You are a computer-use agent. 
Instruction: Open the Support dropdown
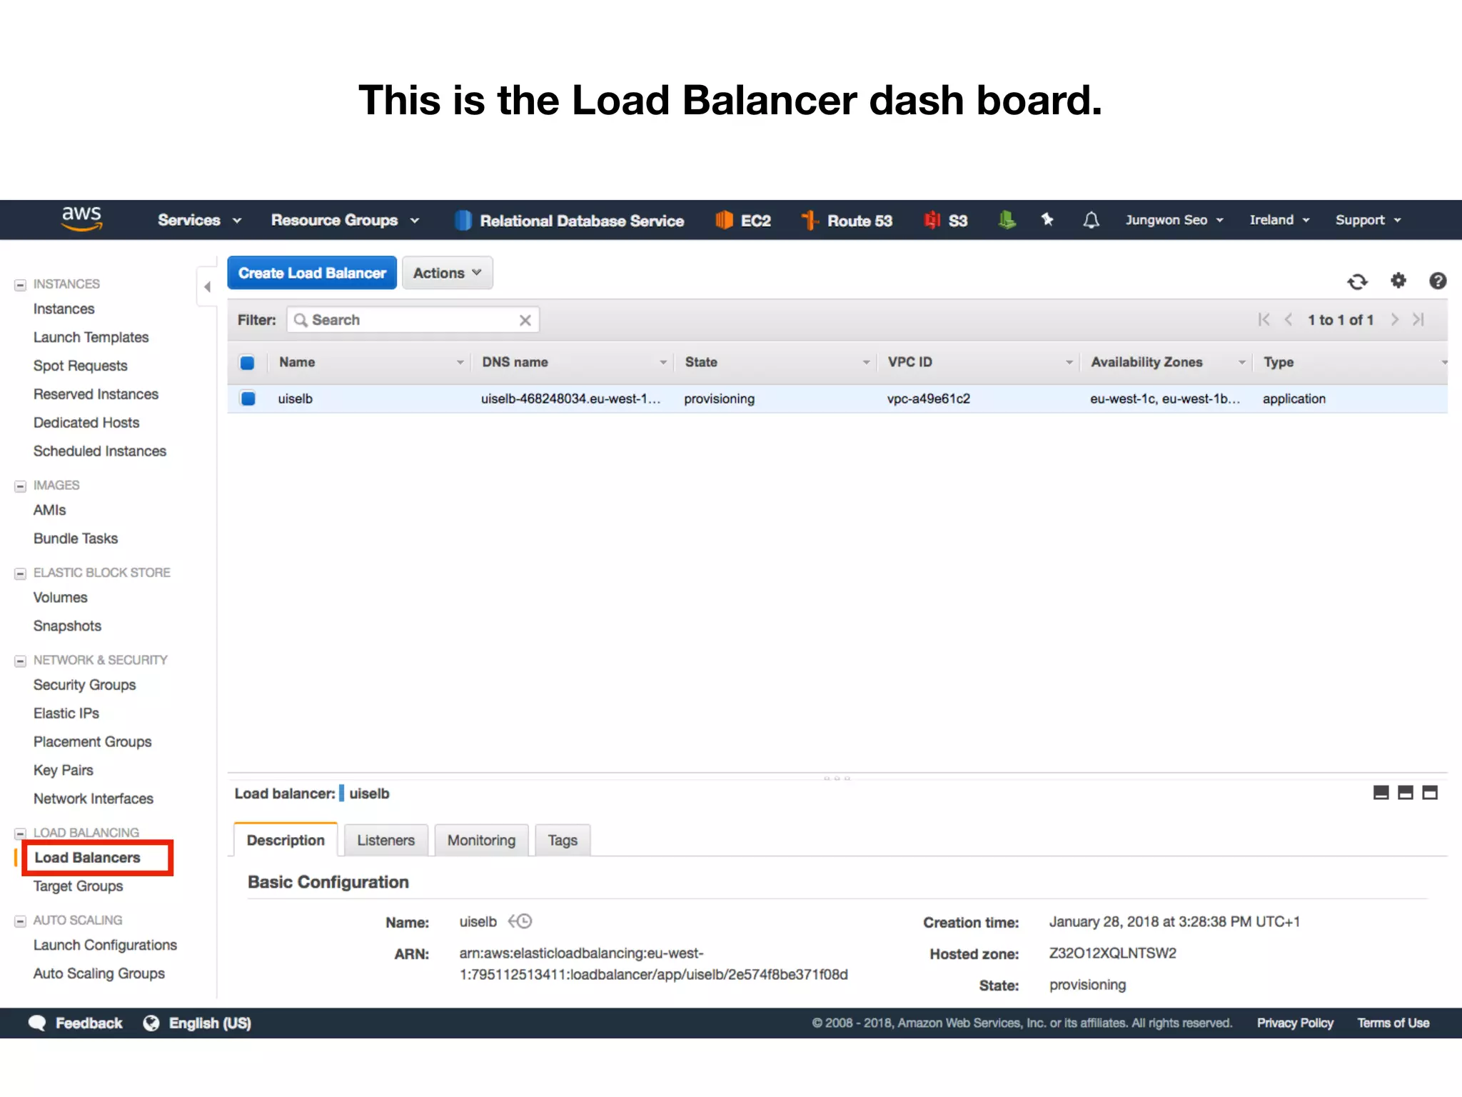point(1368,220)
